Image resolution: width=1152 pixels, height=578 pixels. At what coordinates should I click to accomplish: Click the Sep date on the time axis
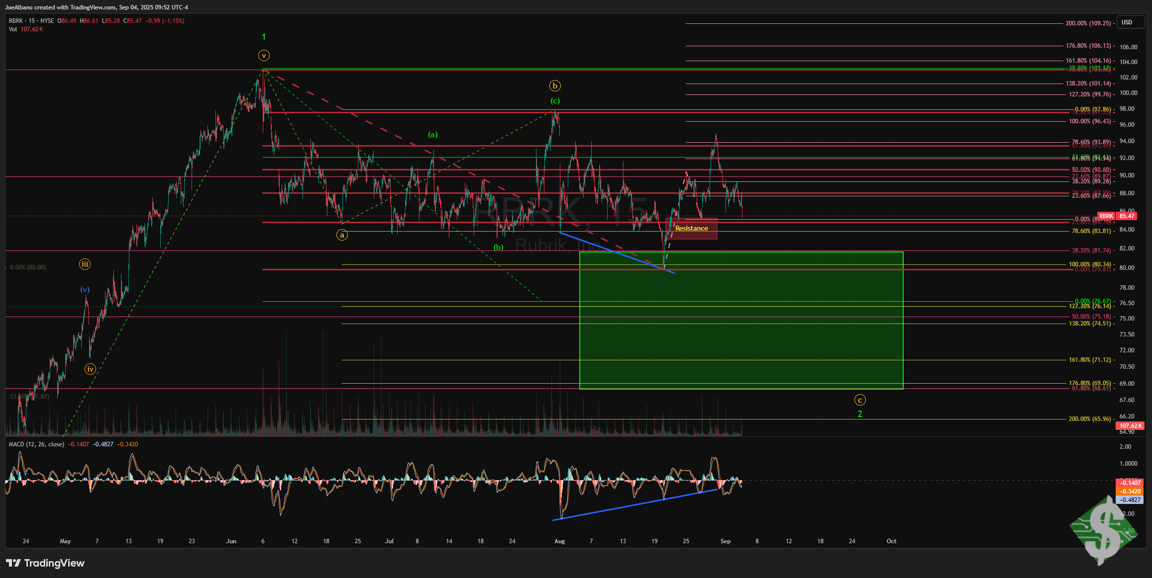(x=725, y=541)
